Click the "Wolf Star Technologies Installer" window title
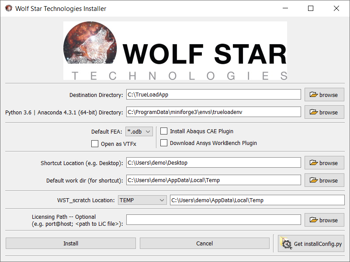 click(x=61, y=8)
